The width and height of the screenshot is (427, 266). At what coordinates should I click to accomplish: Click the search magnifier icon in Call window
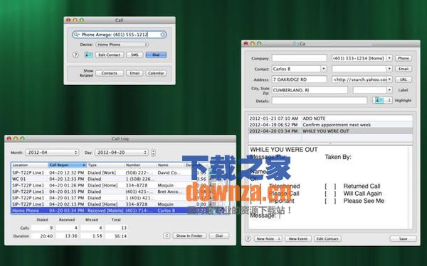pos(76,35)
